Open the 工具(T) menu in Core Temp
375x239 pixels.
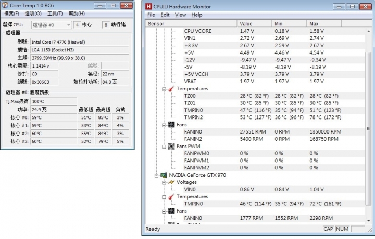[55, 14]
